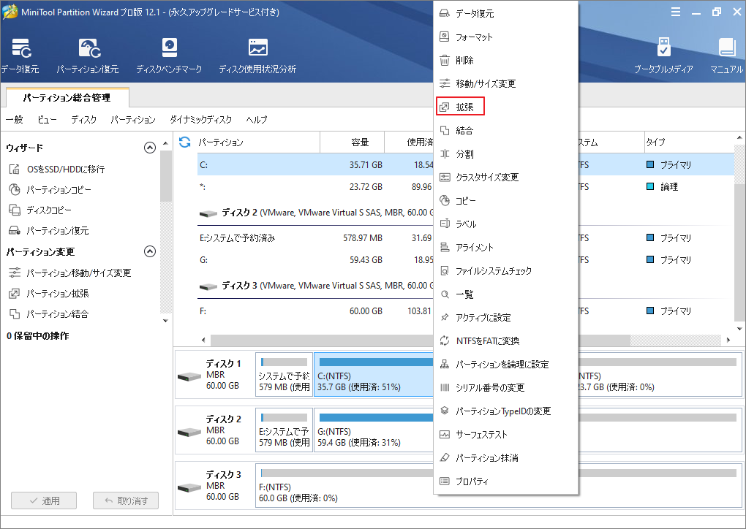Collapse the パーティション変更 section
This screenshot has width=746, height=529.
pyautogui.click(x=150, y=251)
